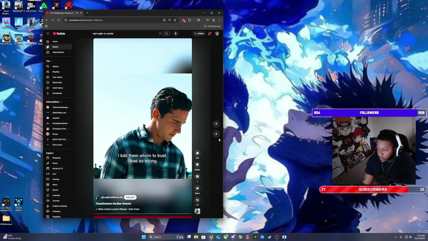Open Subscriptions in the sidebar
Image resolution: width=428 pixels, height=241 pixels.
click(x=59, y=52)
